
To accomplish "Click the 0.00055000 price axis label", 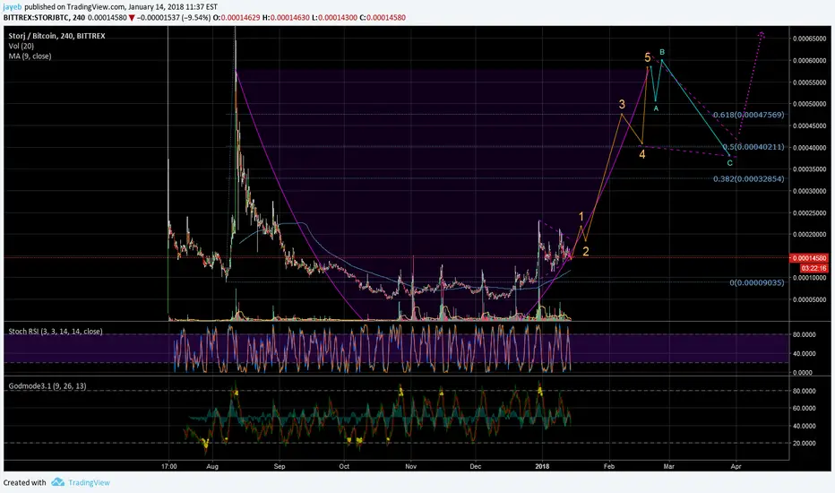I will 809,82.
